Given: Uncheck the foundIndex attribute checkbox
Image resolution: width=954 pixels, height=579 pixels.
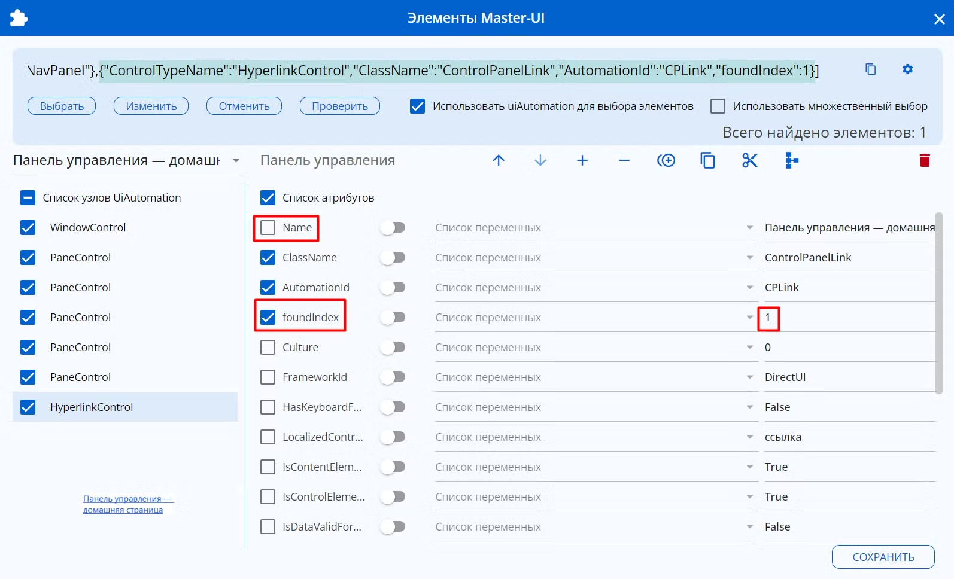Looking at the screenshot, I should pyautogui.click(x=268, y=318).
